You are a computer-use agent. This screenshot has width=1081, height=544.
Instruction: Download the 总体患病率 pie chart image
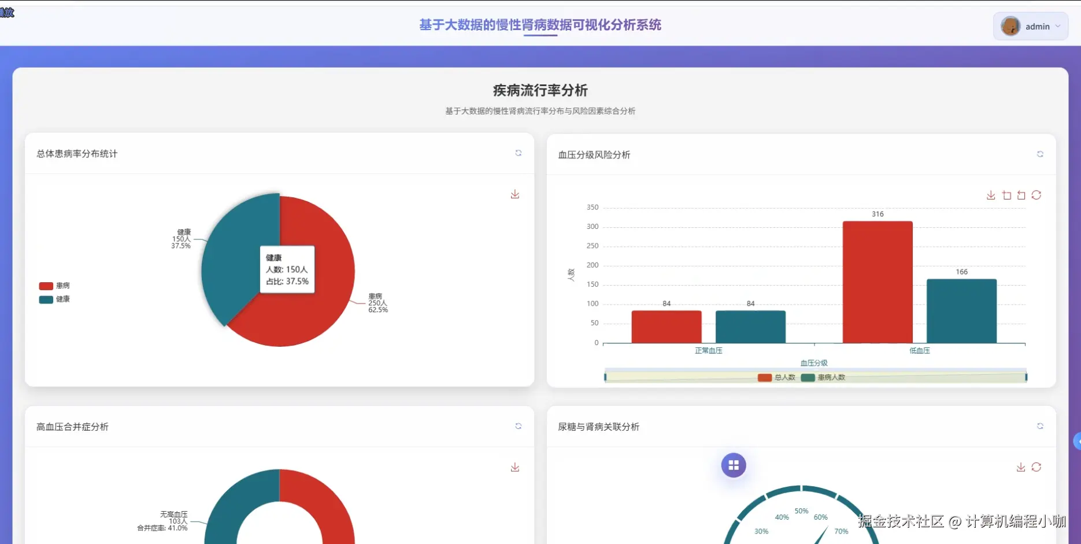tap(514, 194)
